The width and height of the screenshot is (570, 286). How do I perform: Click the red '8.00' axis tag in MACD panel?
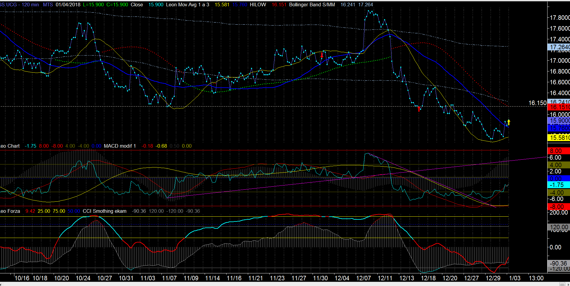click(x=559, y=151)
